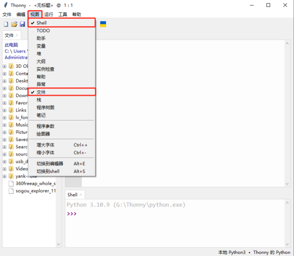Image resolution: width=294 pixels, height=256 pixels.
Task: Click the Ukraine flag toolbar icon
Action: (103, 24)
